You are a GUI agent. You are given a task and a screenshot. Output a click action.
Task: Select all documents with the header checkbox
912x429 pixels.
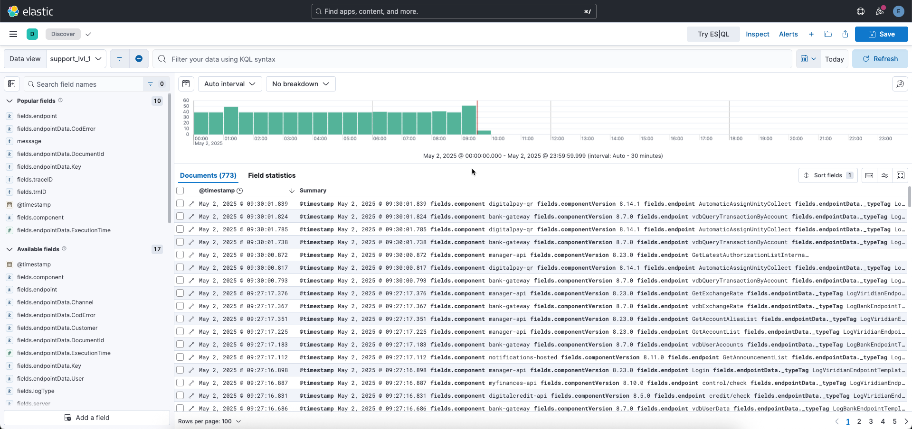(180, 191)
